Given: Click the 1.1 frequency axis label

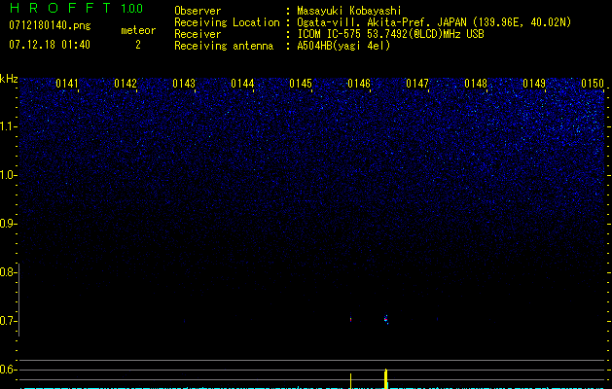Looking at the screenshot, I should pos(7,126).
